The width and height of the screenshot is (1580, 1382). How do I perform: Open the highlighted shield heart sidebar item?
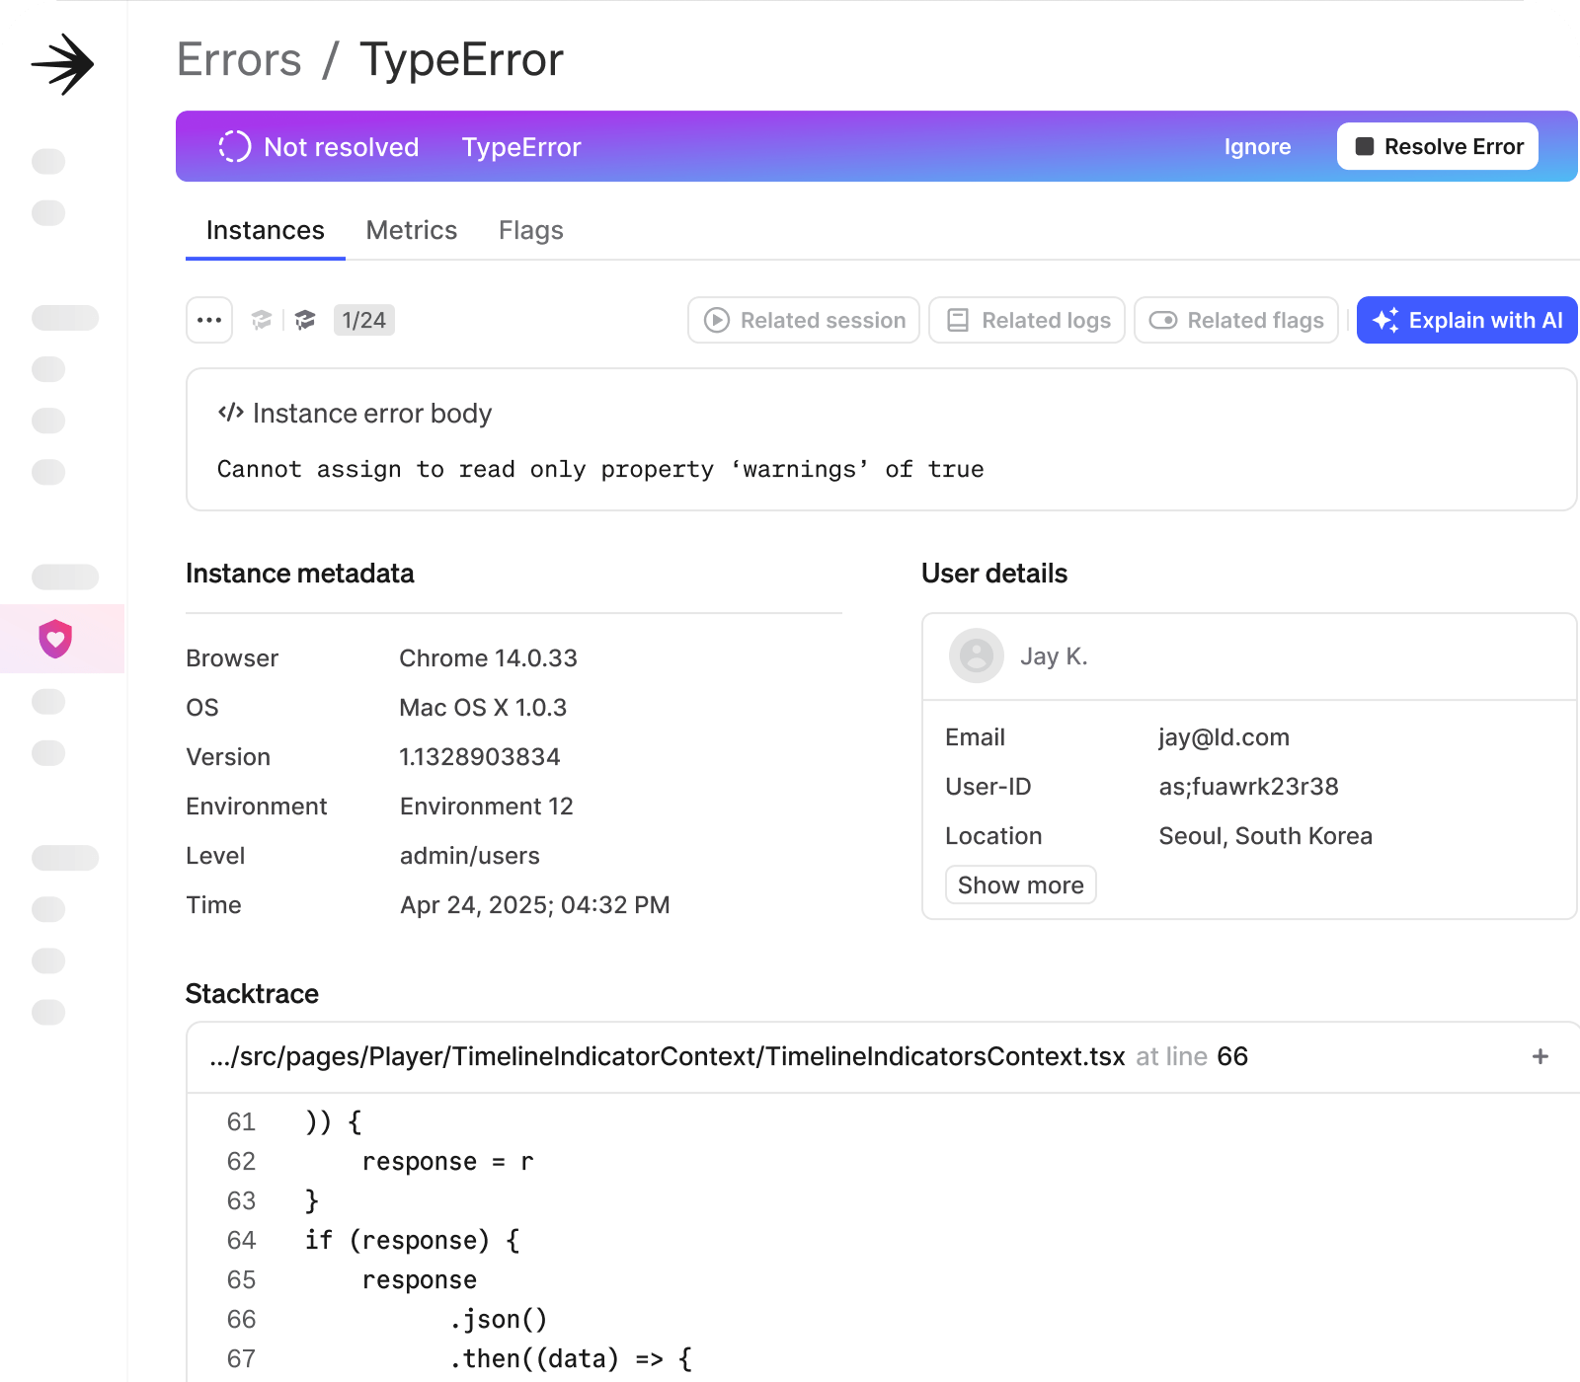55,639
